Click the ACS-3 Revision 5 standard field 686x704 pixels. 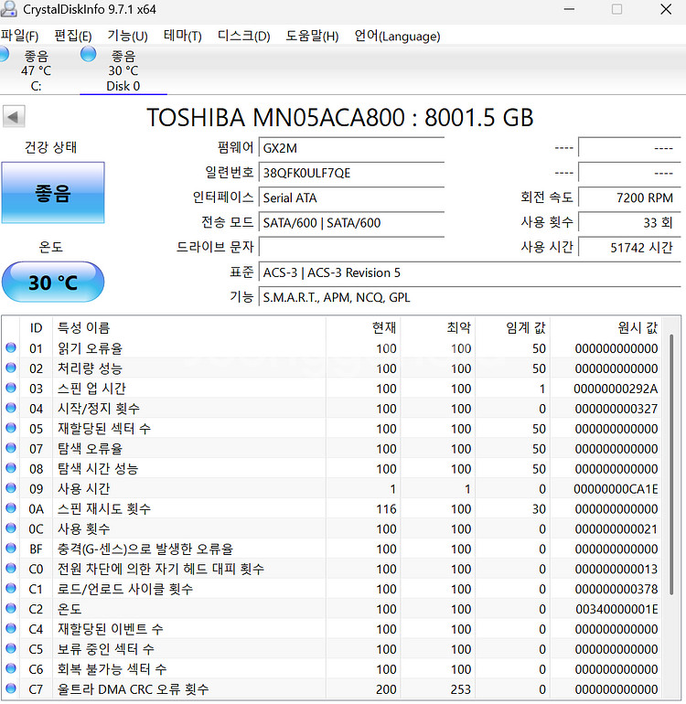pyautogui.click(x=469, y=272)
